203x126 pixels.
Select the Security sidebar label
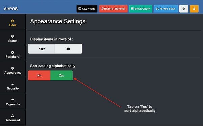(x=13, y=89)
